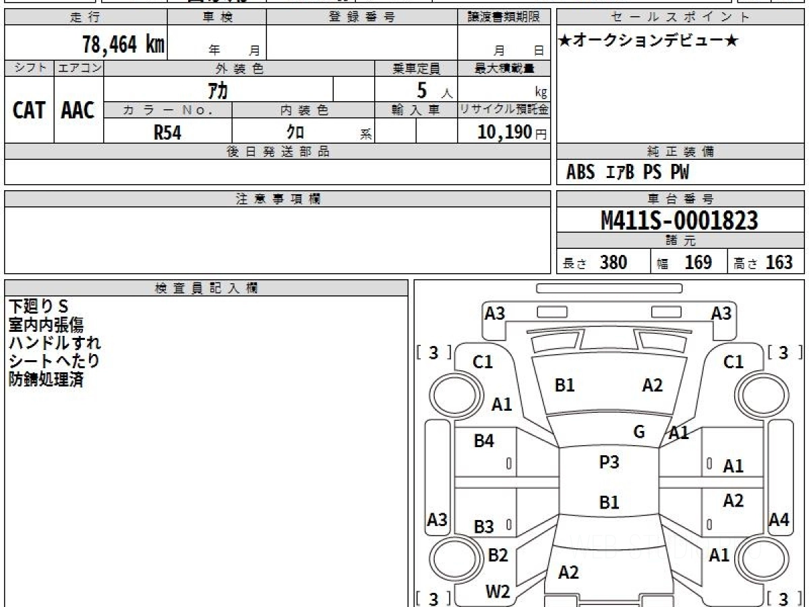Screen dimensions: 809x607
Task: Select the exterior color value アカ
Action: [217, 90]
